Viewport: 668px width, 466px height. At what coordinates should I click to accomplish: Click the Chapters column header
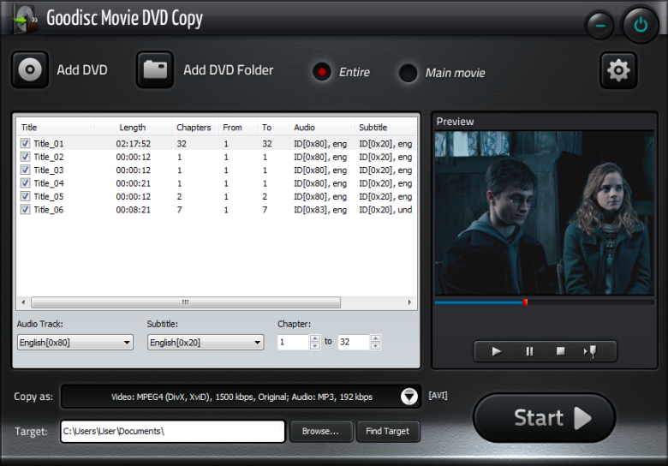tap(194, 128)
